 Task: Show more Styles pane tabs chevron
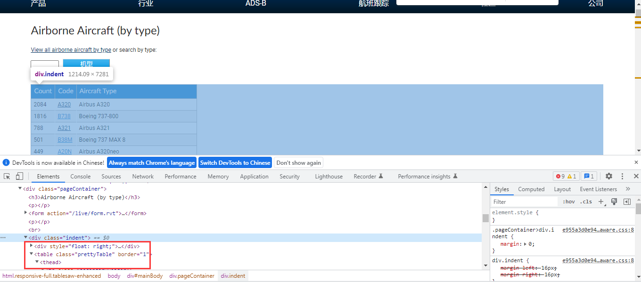[x=628, y=189]
